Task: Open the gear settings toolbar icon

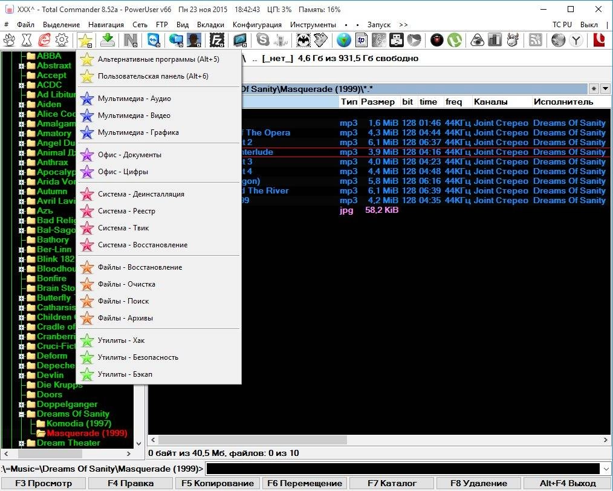Action: 62,40
